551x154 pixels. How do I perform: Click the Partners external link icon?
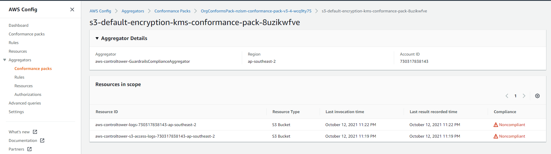tap(29, 149)
